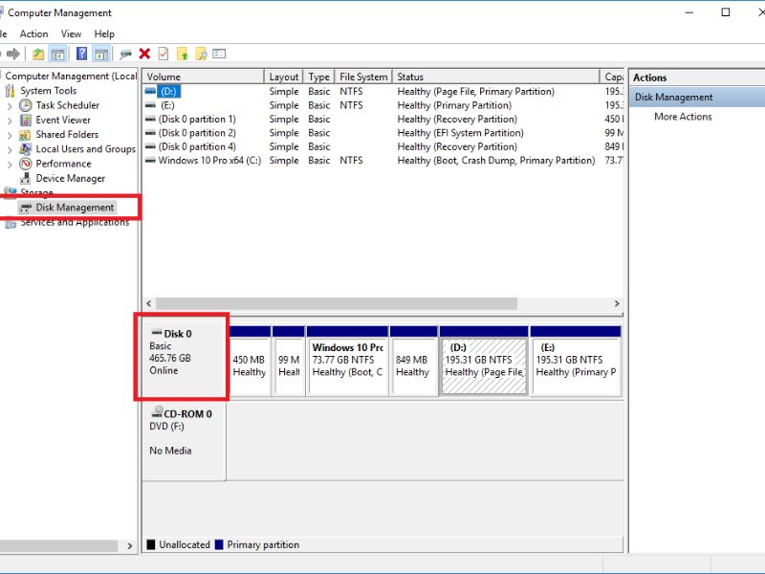Expand the Task Scheduler node arrow
The image size is (765, 574).
click(x=10, y=105)
